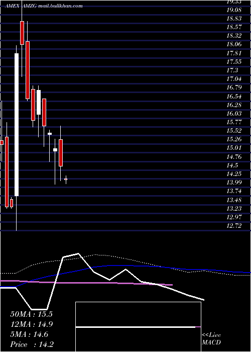Click the last small red candlestick
The width and height of the screenshot is (251, 352).
click(66, 179)
